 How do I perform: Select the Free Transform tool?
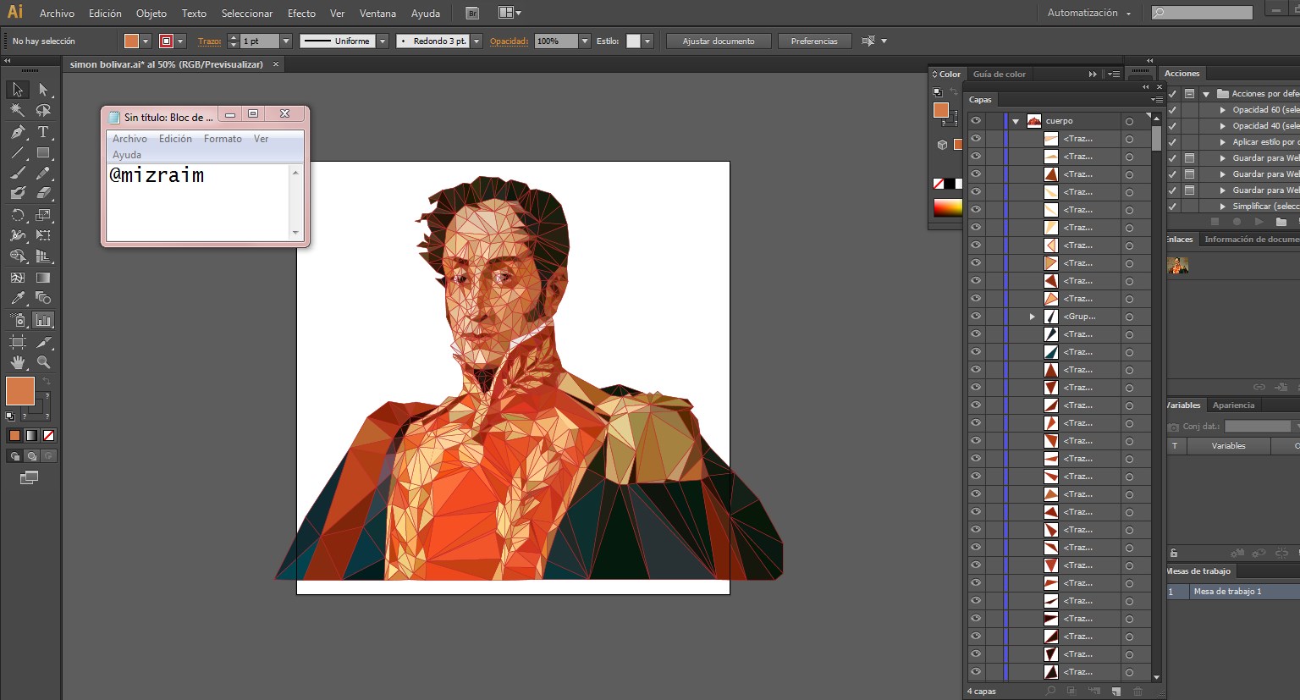[43, 235]
